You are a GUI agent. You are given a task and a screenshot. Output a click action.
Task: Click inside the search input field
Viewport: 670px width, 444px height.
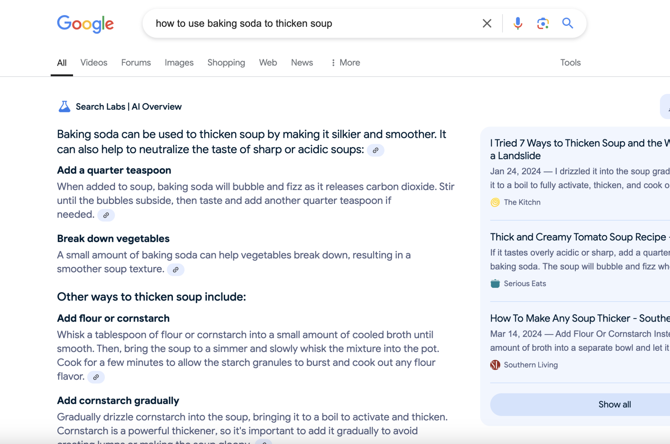pyautogui.click(x=301, y=23)
